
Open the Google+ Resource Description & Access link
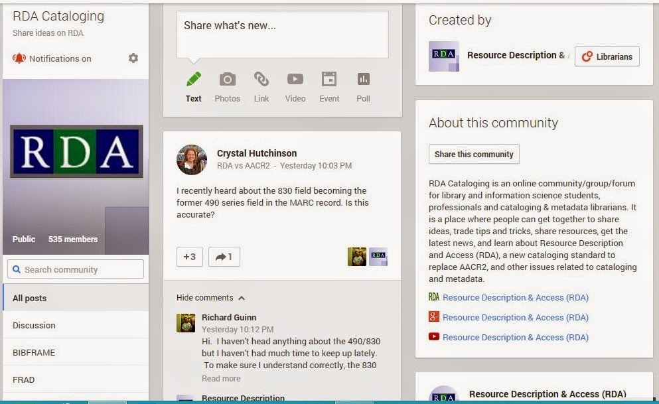[x=515, y=318]
